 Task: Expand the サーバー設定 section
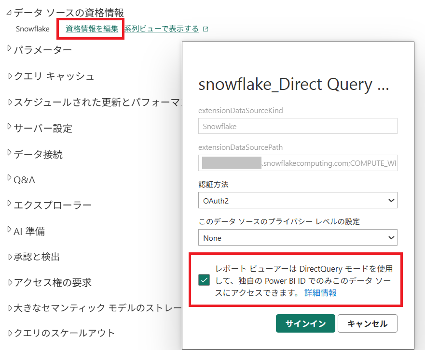(x=10, y=127)
